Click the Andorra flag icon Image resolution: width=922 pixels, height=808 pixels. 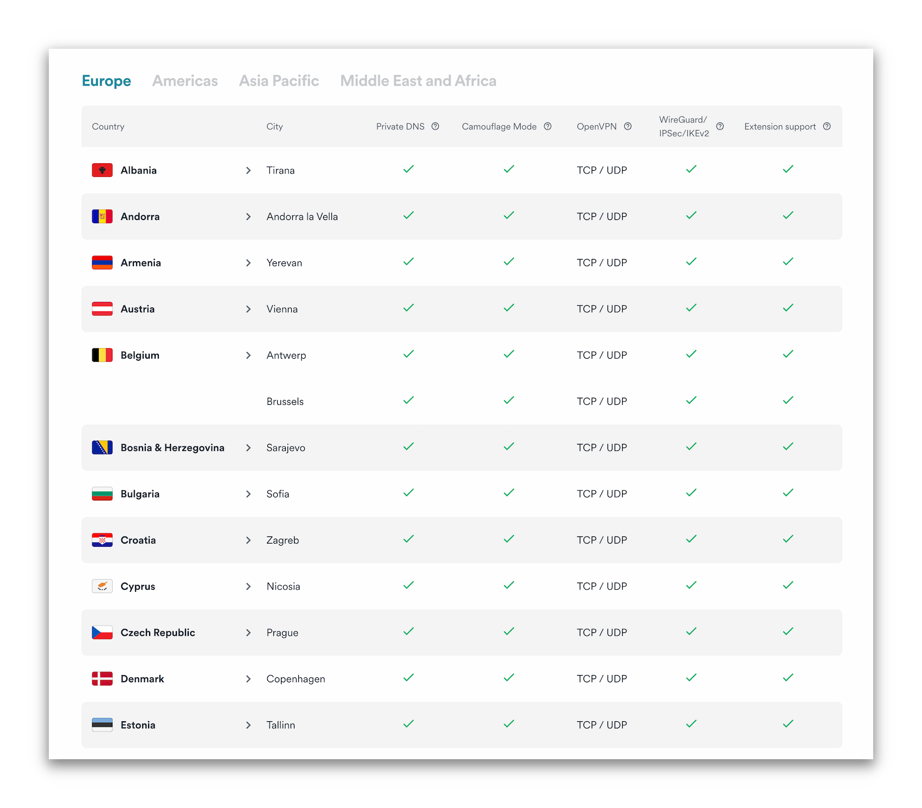pyautogui.click(x=102, y=216)
